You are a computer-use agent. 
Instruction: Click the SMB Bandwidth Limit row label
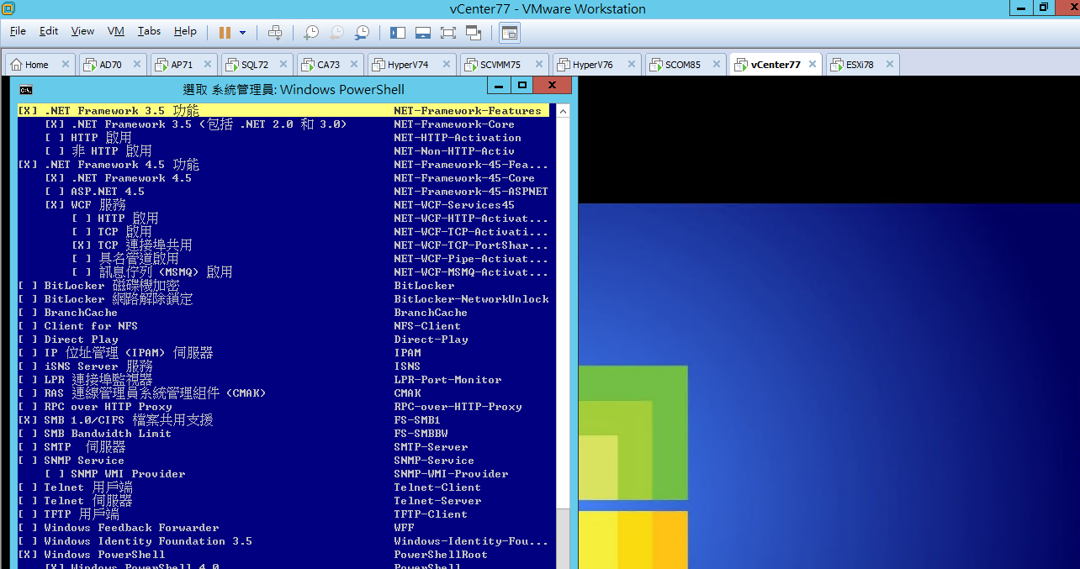[108, 434]
